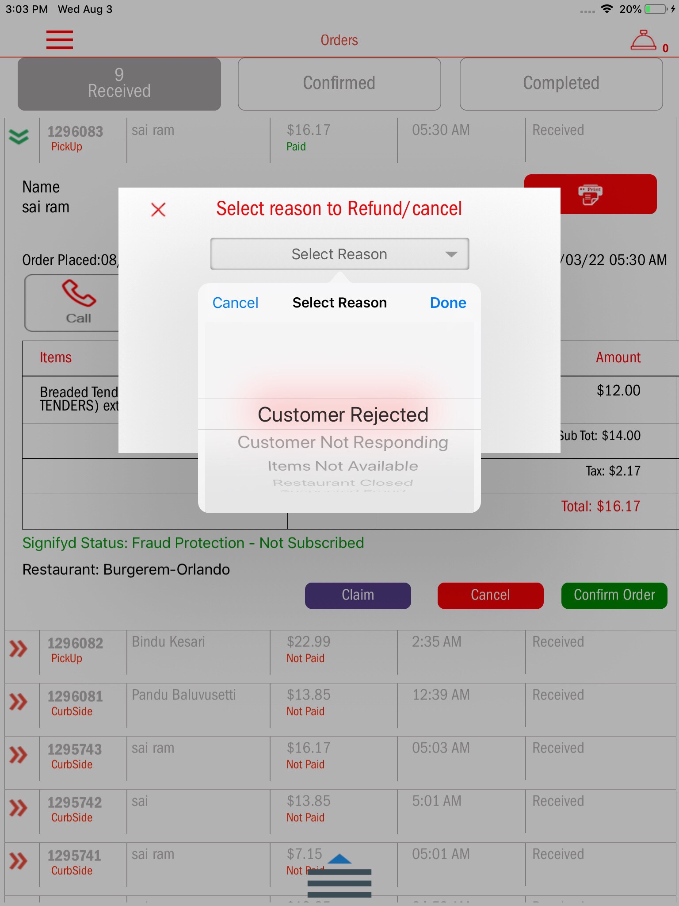This screenshot has height=906, width=679.
Task: Tap the service bell notification icon
Action: click(644, 41)
